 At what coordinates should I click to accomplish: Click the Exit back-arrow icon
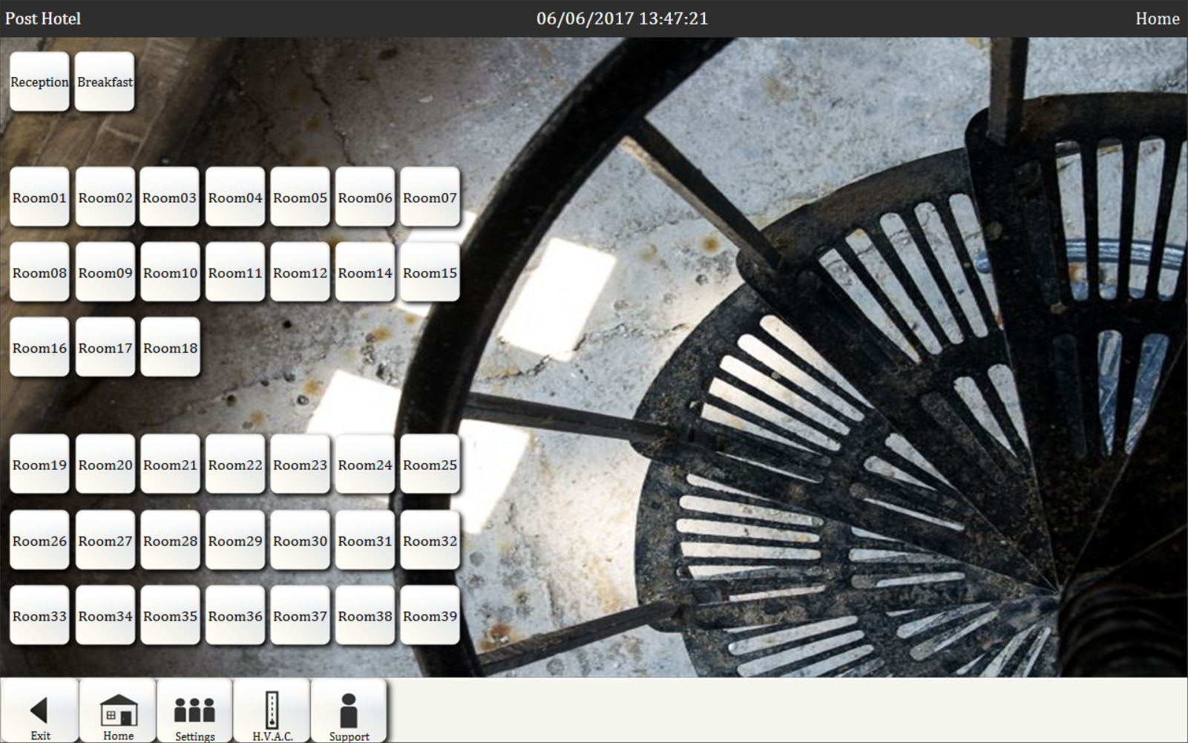coord(39,711)
